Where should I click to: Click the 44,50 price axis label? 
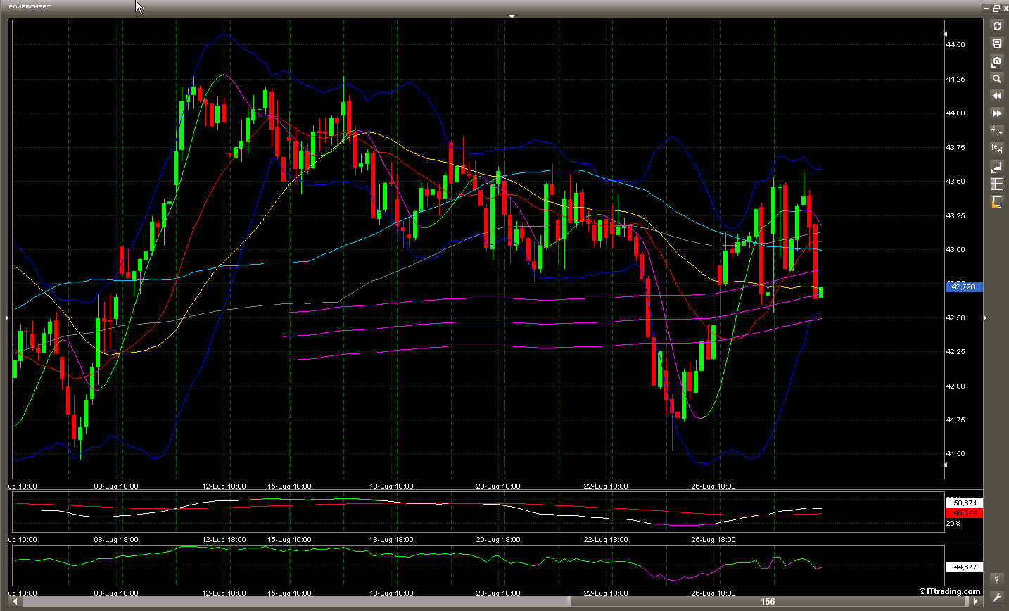click(x=956, y=44)
